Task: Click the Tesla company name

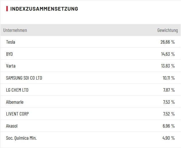Action: tap(11, 42)
